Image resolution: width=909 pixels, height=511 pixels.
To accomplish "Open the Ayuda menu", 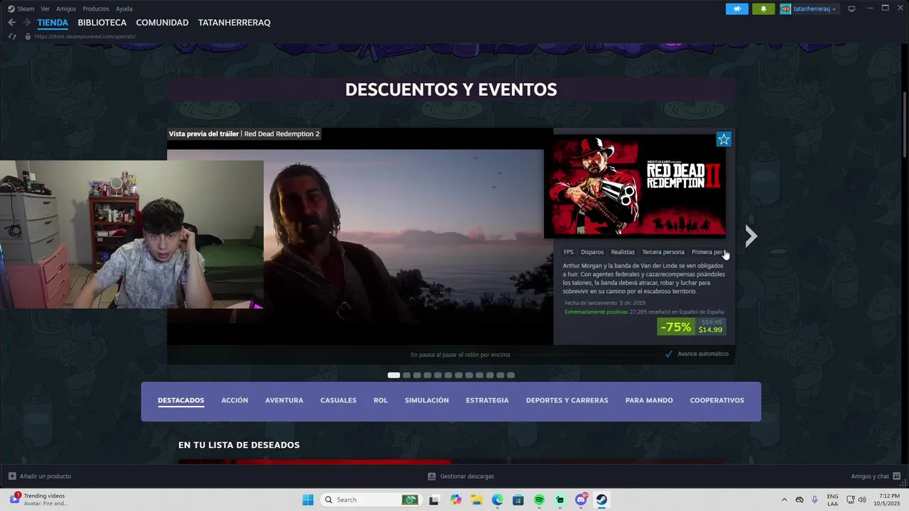I will point(124,9).
